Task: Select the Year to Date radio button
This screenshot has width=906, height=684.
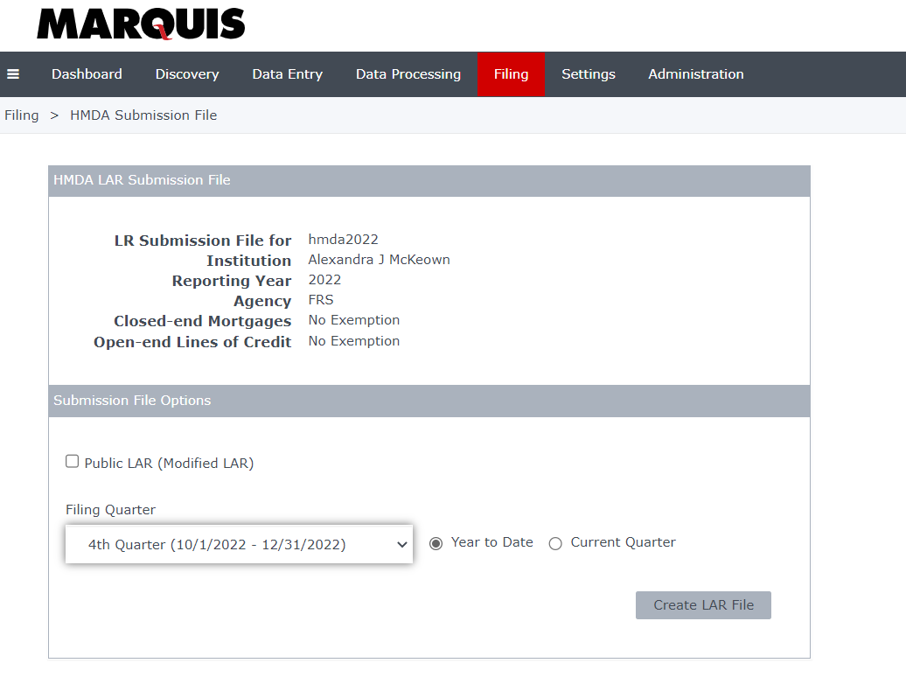Action: (436, 542)
